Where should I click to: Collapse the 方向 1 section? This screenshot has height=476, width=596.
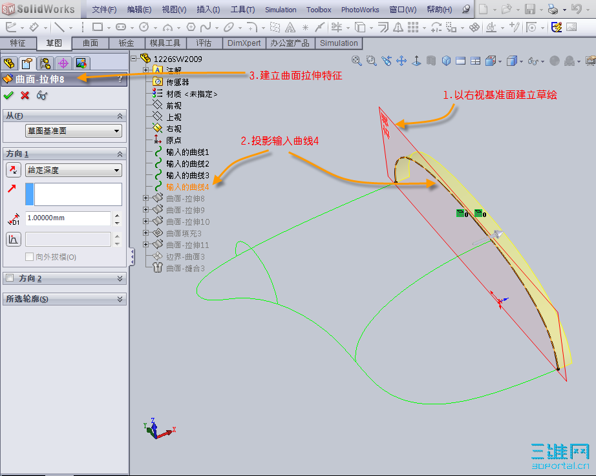click(120, 154)
